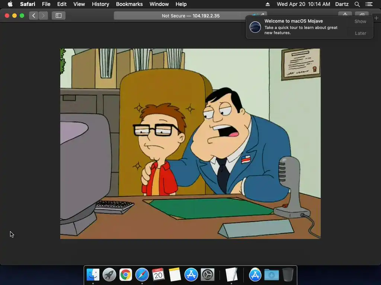Click the Safari compass icon in Dock
The height and width of the screenshot is (285, 381).
click(142, 275)
